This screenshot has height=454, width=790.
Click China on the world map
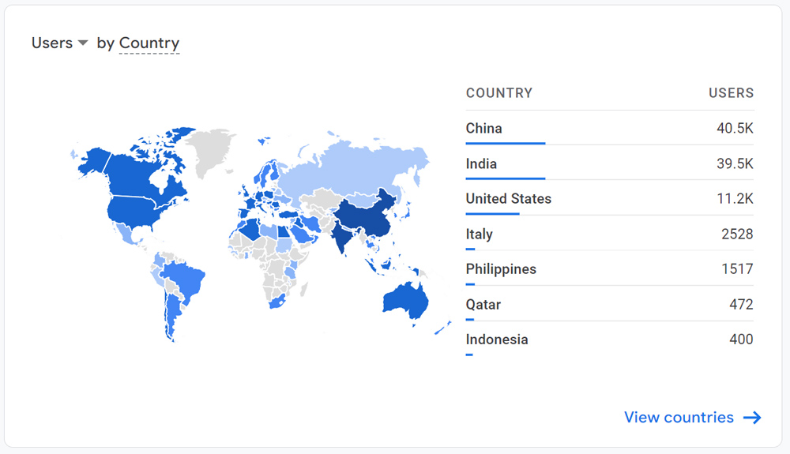pyautogui.click(x=367, y=217)
